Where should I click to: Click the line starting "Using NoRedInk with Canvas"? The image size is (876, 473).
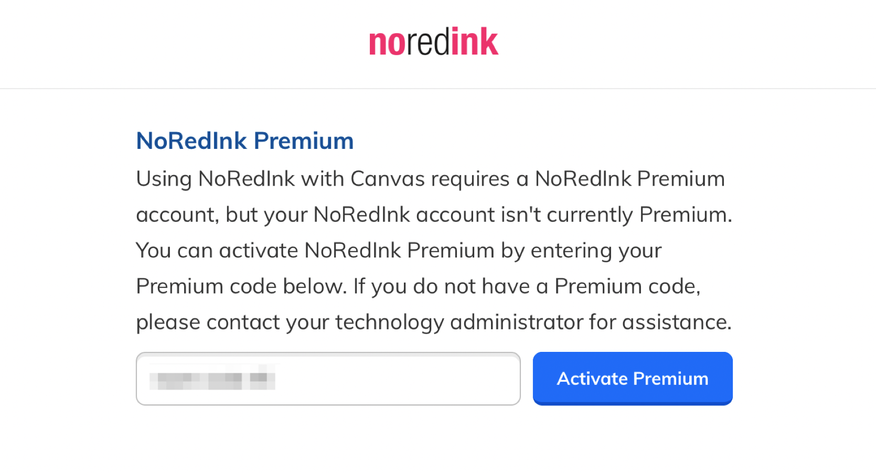[431, 179]
